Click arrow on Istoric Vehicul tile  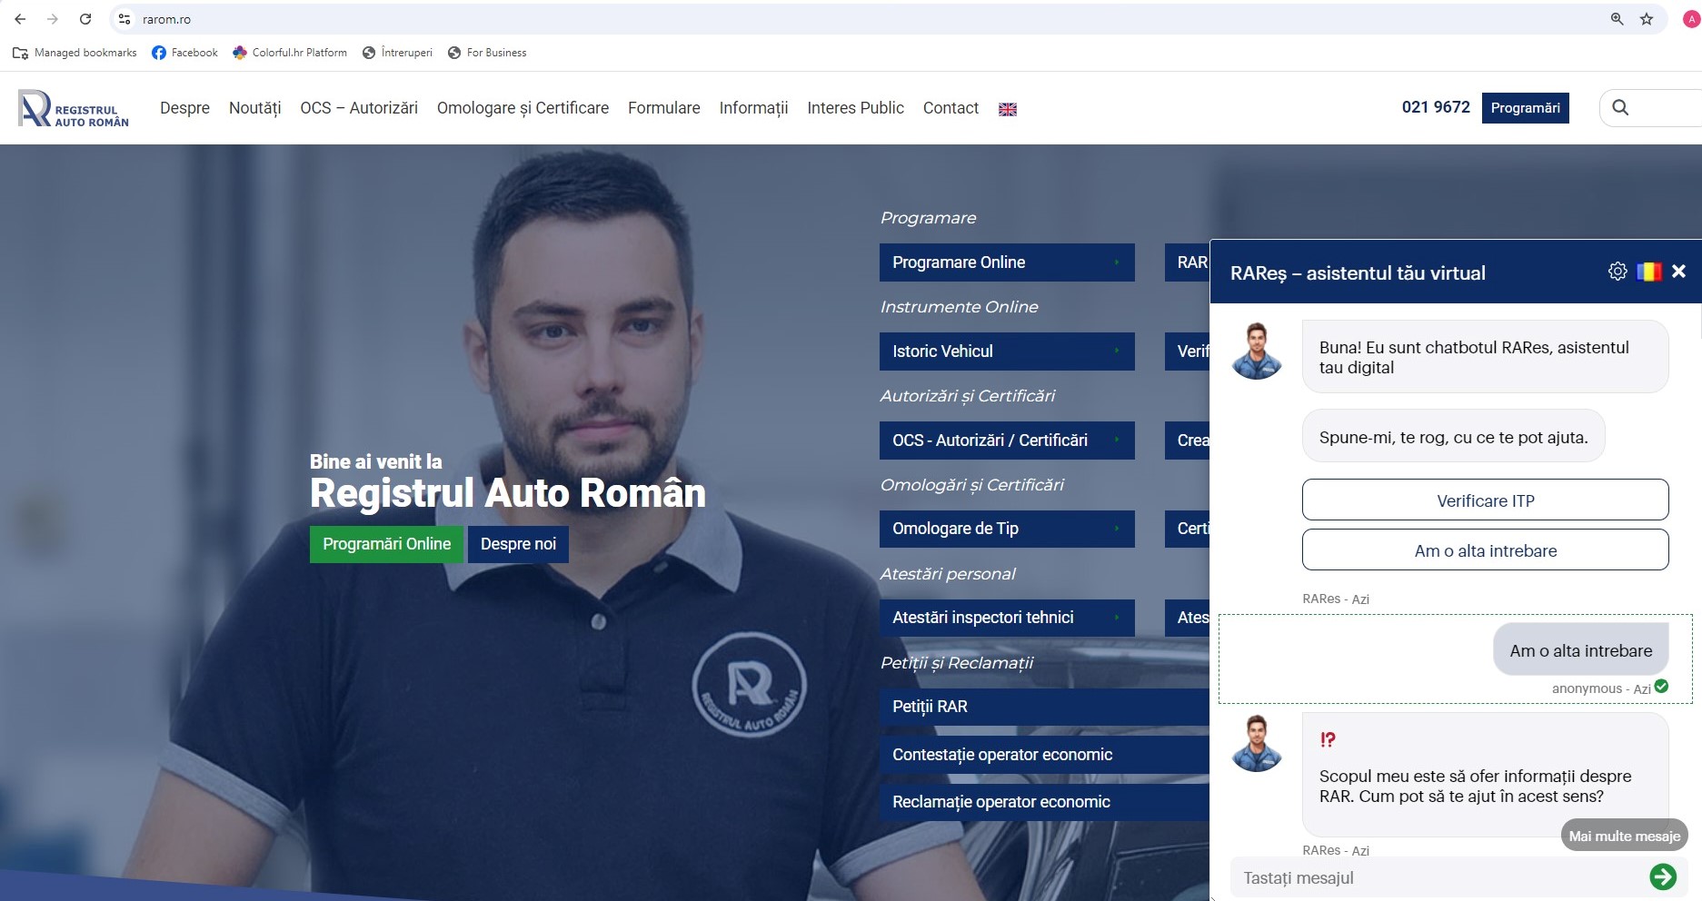pos(1117,351)
